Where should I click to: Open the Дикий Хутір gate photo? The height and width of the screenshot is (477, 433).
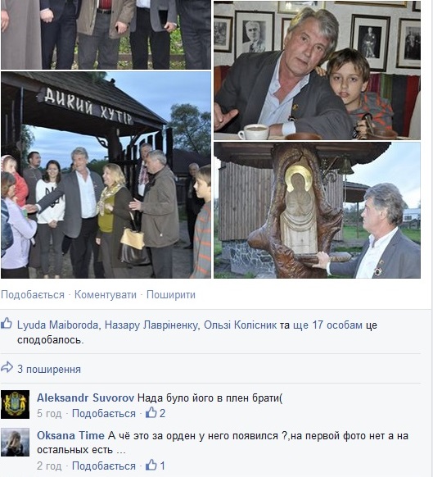106,175
